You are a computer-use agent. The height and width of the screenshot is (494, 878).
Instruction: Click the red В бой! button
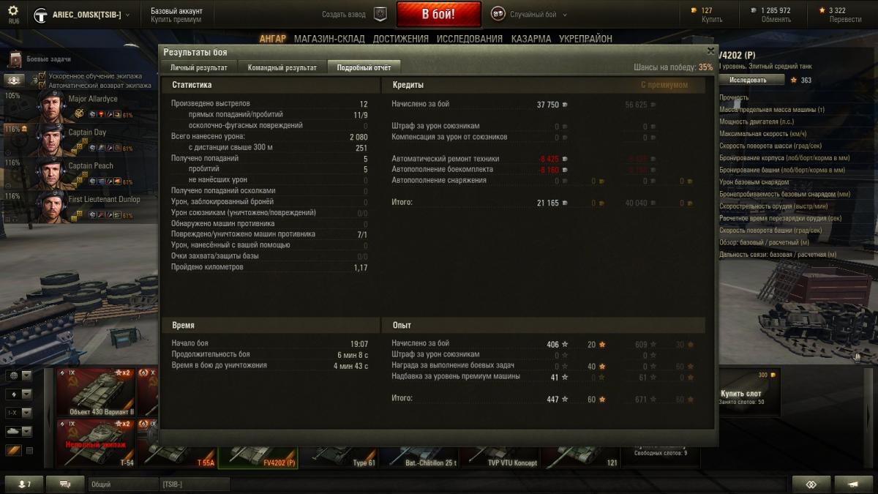click(439, 14)
